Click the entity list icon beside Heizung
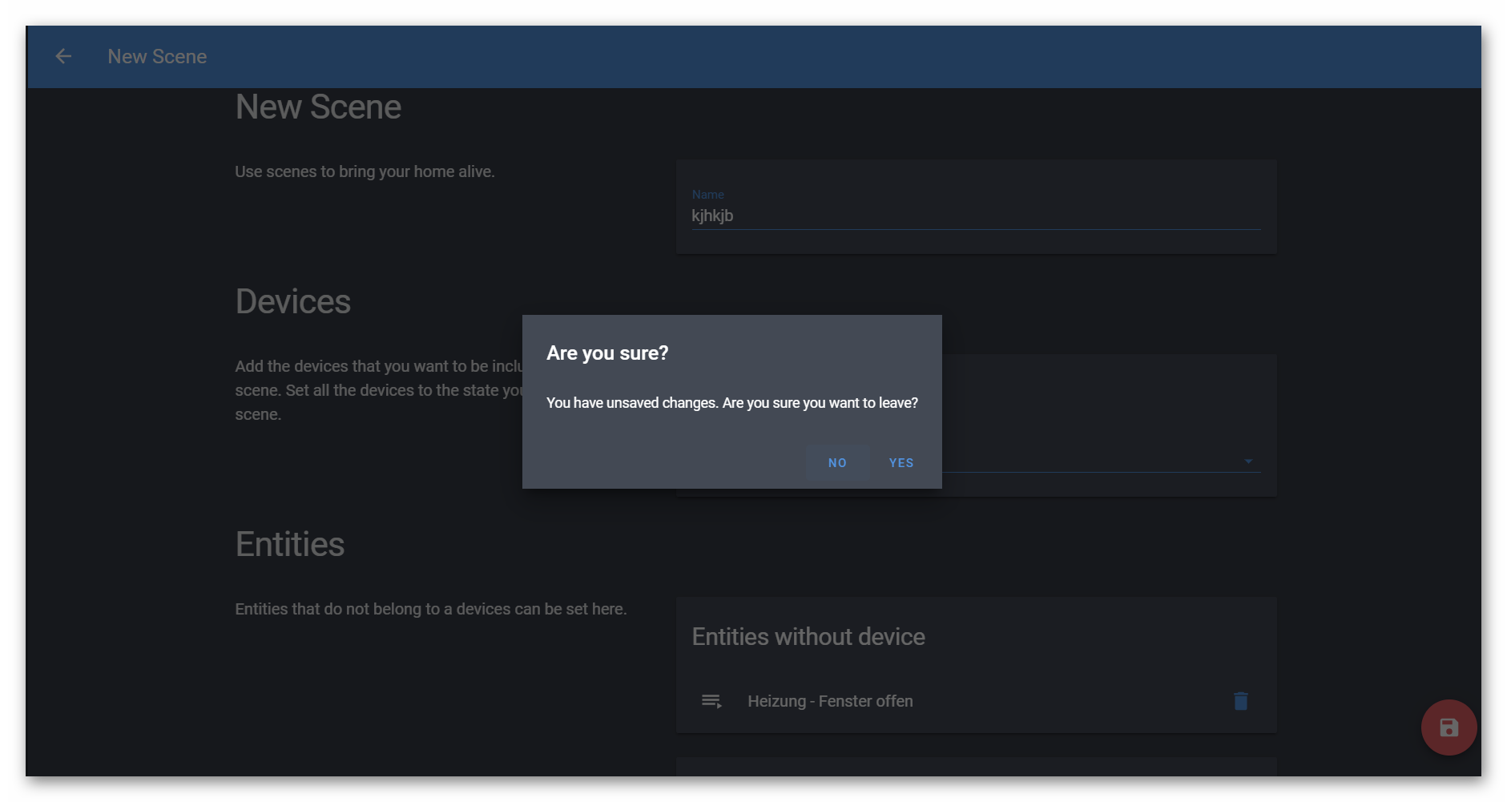Viewport: 1507px width, 802px height. tap(711, 701)
